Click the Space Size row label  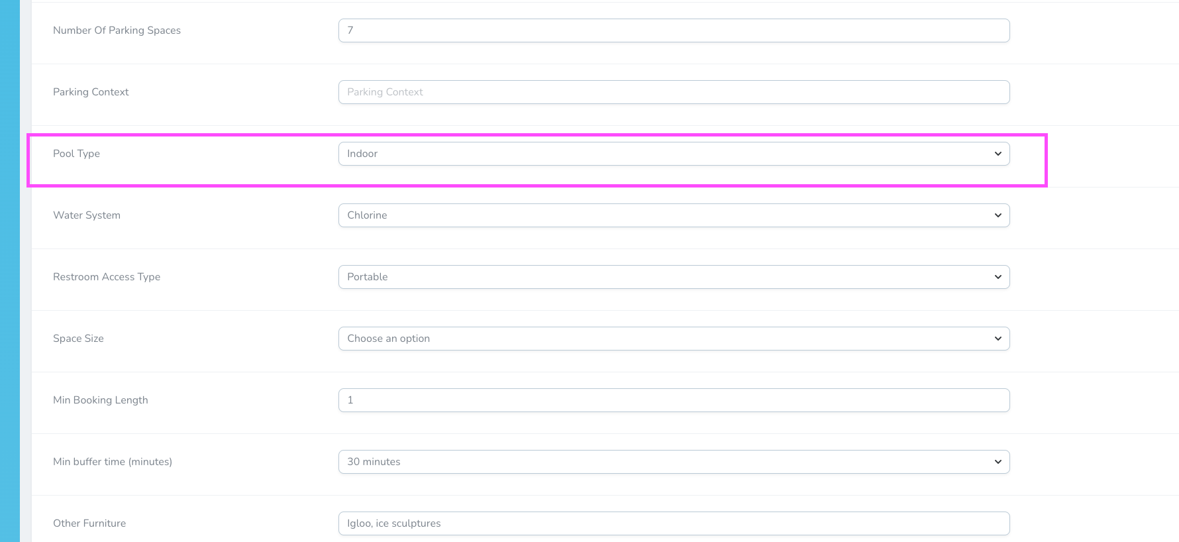coord(78,338)
